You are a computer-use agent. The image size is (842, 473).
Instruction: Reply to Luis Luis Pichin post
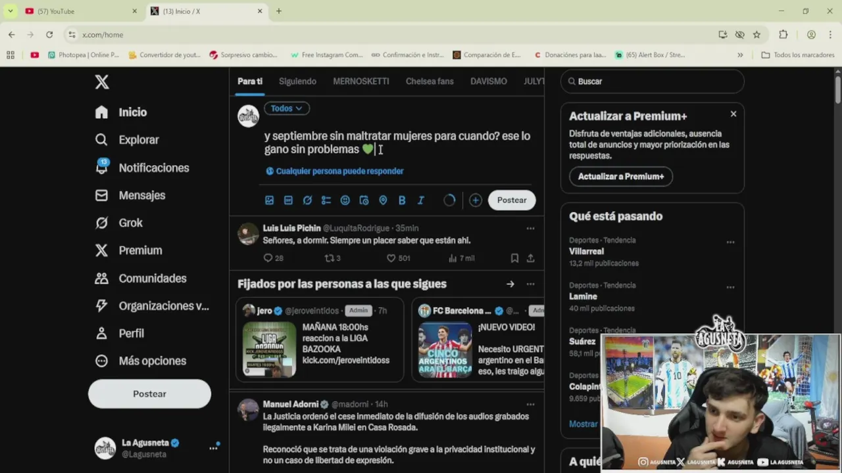(273, 258)
